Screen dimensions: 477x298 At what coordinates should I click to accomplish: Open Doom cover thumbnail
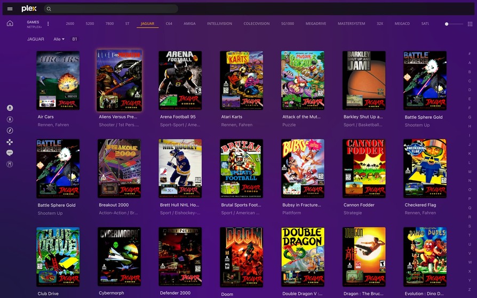(242, 257)
